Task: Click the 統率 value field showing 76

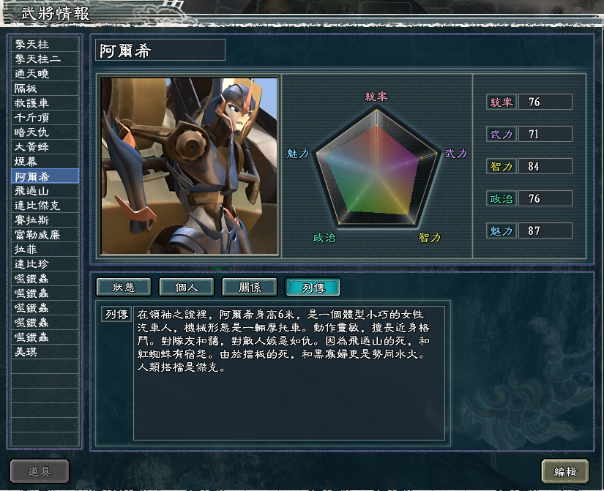Action: point(545,102)
